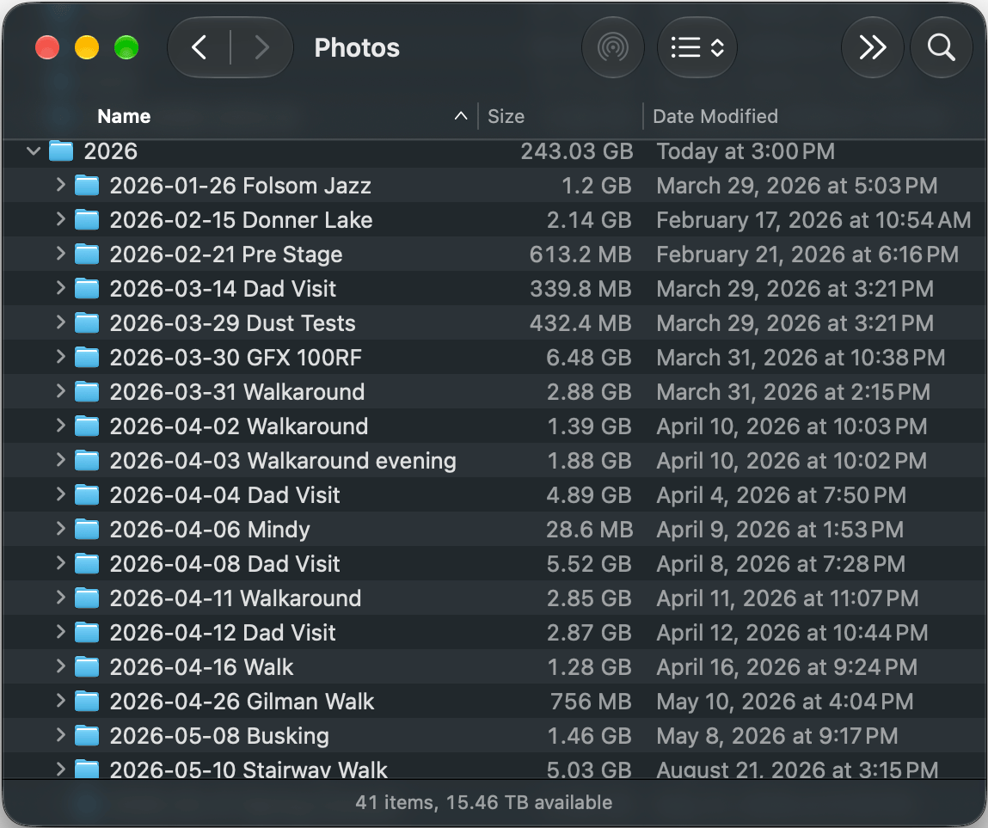
Task: Open the Finder search field
Action: coord(942,48)
